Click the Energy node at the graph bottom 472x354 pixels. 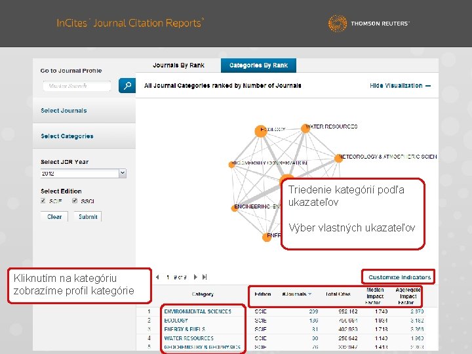click(x=267, y=237)
